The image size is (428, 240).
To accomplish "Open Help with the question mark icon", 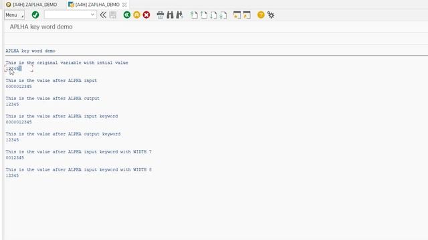I will (261, 15).
